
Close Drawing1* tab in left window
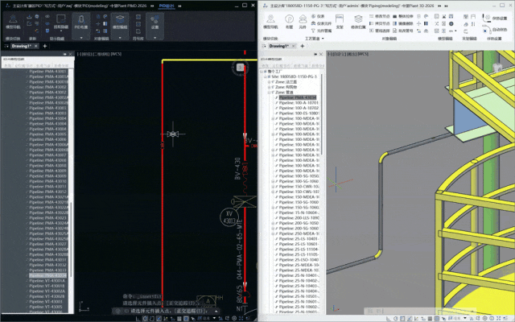point(36,46)
